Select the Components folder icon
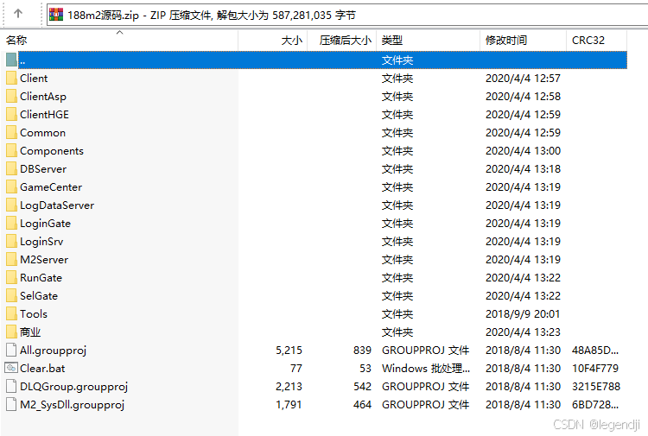Screen dimensions: 648x436 (11, 151)
